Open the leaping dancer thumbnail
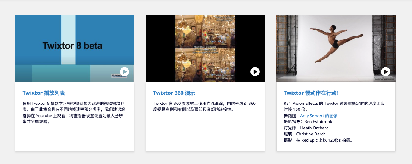This screenshot has height=164, width=412. tap(336, 48)
